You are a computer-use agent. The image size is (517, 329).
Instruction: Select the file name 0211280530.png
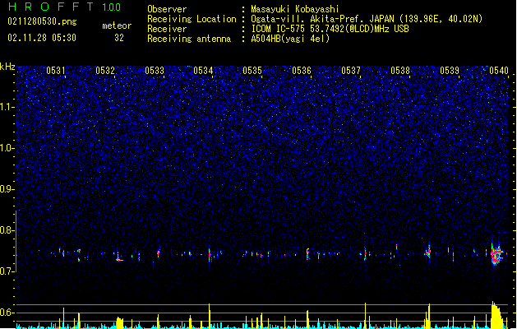(x=42, y=22)
